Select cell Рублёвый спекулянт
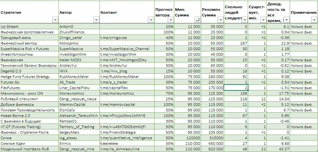This screenshot has height=152, width=318. (x=29, y=99)
